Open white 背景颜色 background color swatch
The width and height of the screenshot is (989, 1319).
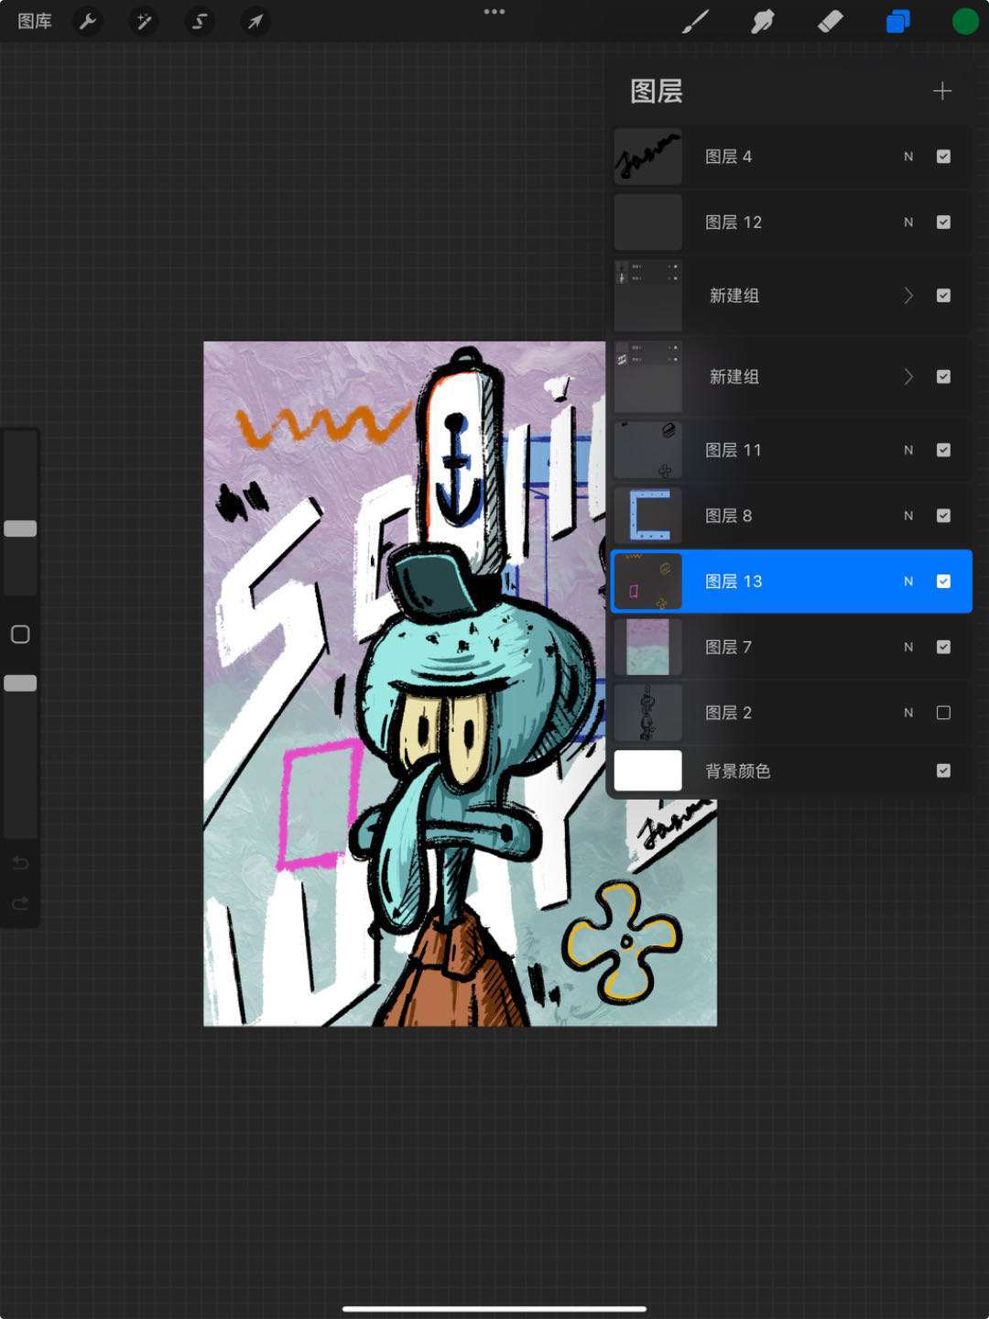(648, 771)
